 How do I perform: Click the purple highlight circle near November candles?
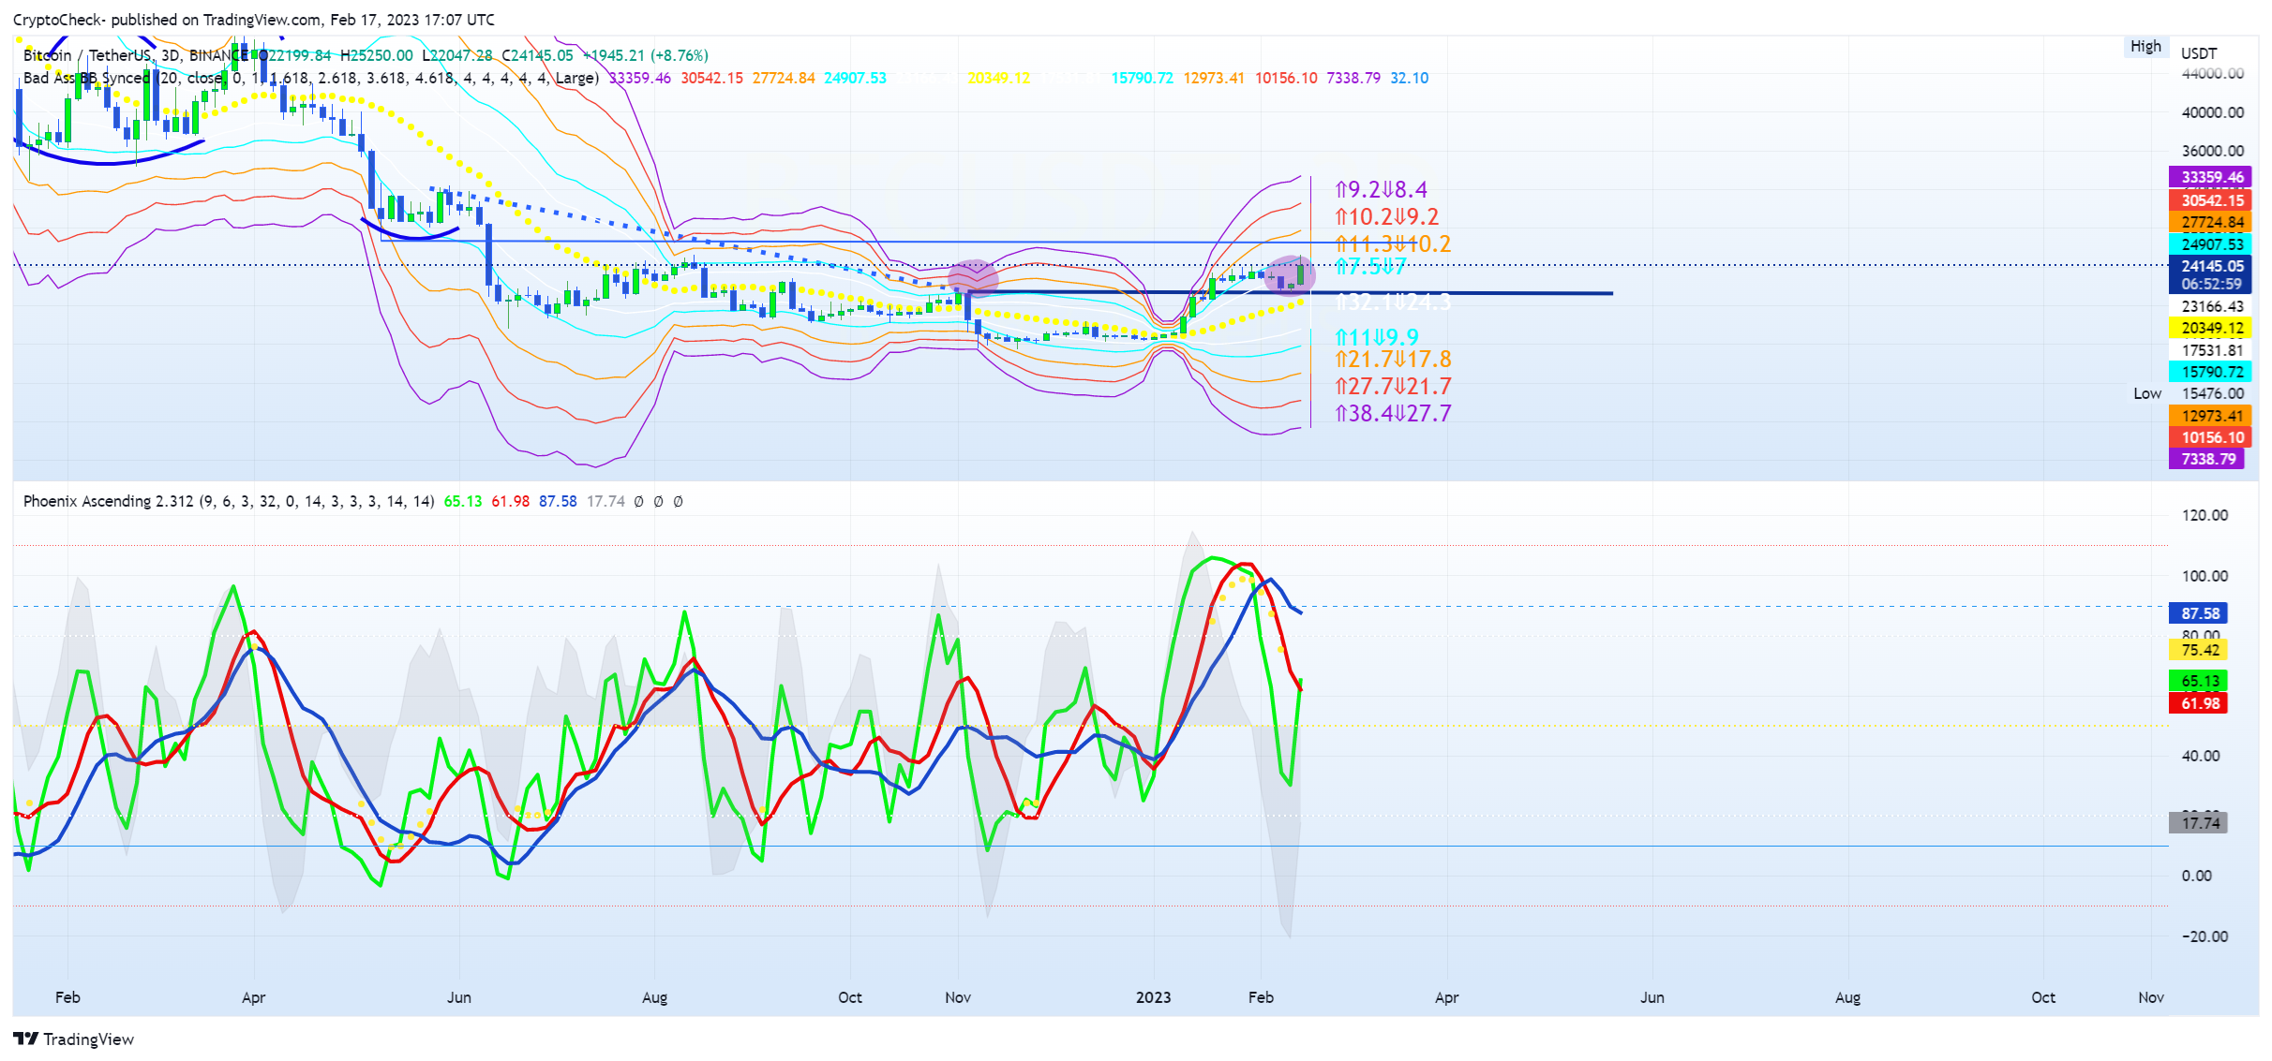click(973, 278)
